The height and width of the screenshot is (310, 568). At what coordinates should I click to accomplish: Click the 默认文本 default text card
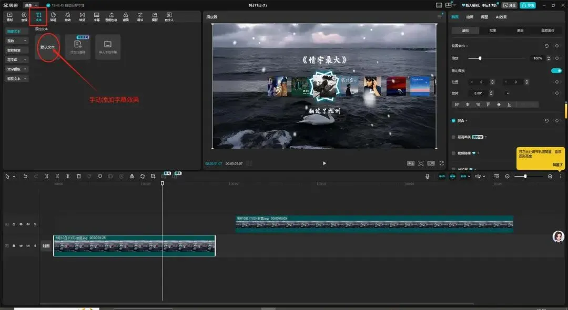point(47,47)
